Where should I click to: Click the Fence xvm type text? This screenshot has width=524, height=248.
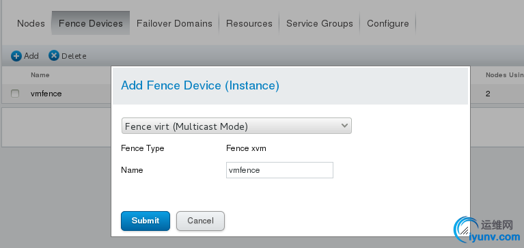pos(246,148)
